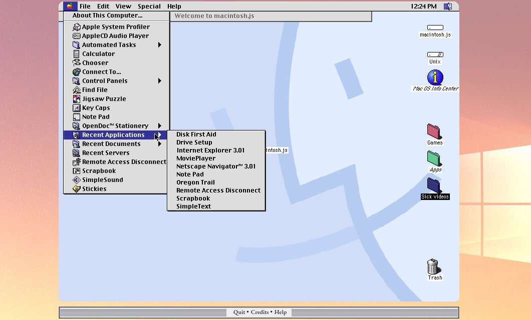Click the Quit link in bottom bar
531x320 pixels.
pos(239,312)
